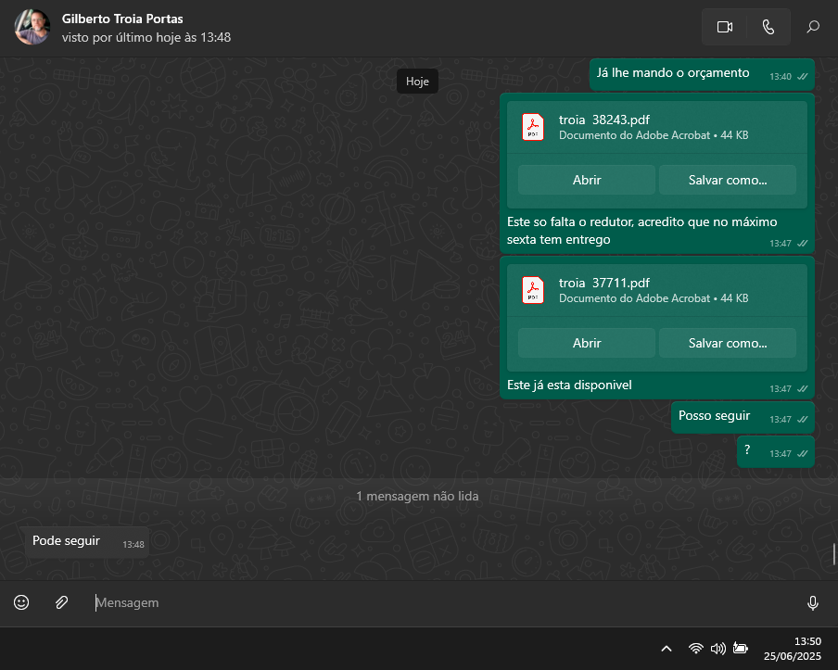This screenshot has width=838, height=670.
Task: Start a voice call with Gilberto
Action: click(x=768, y=27)
